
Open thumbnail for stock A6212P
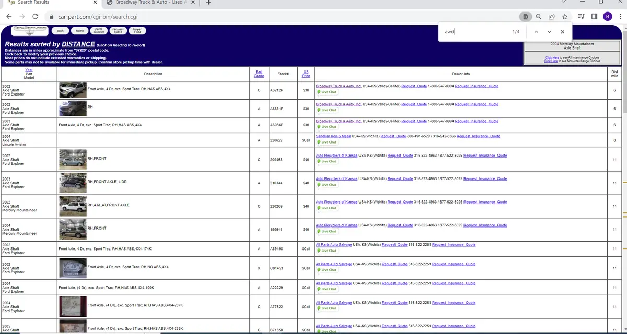tap(73, 90)
